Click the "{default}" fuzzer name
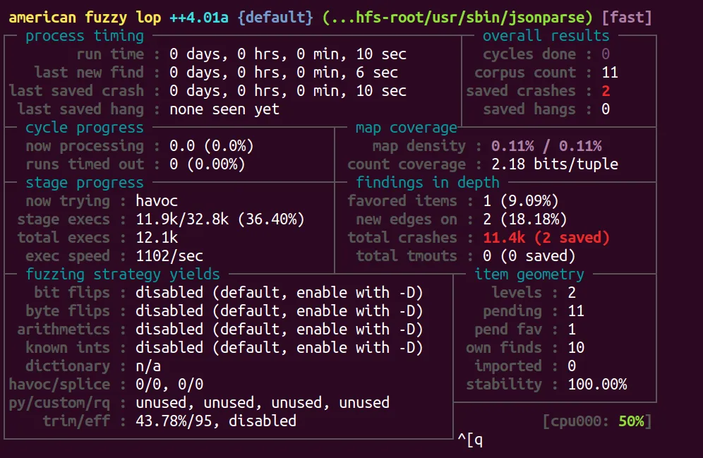The image size is (703, 458). click(x=275, y=18)
